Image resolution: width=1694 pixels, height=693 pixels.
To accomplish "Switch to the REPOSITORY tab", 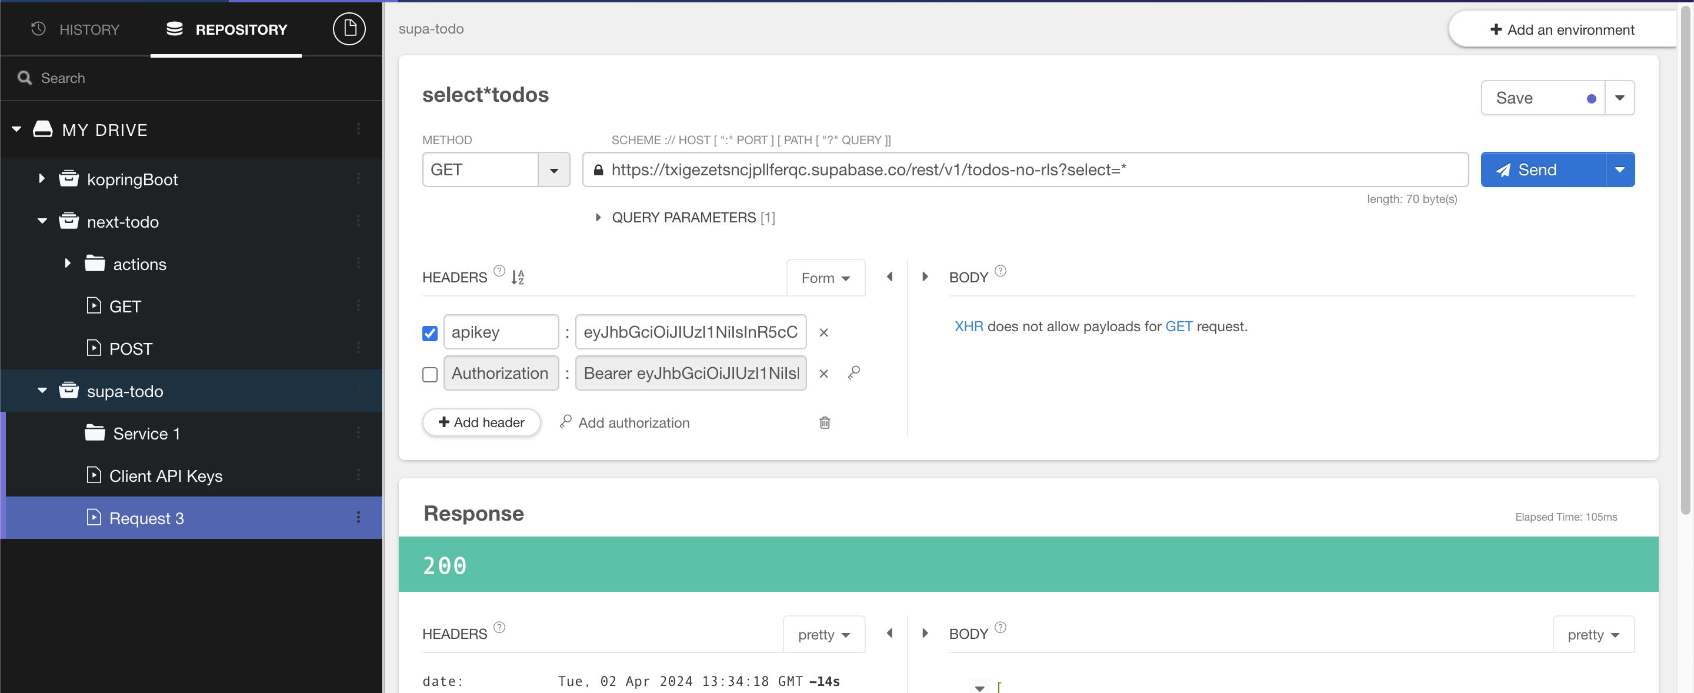I will [x=226, y=29].
